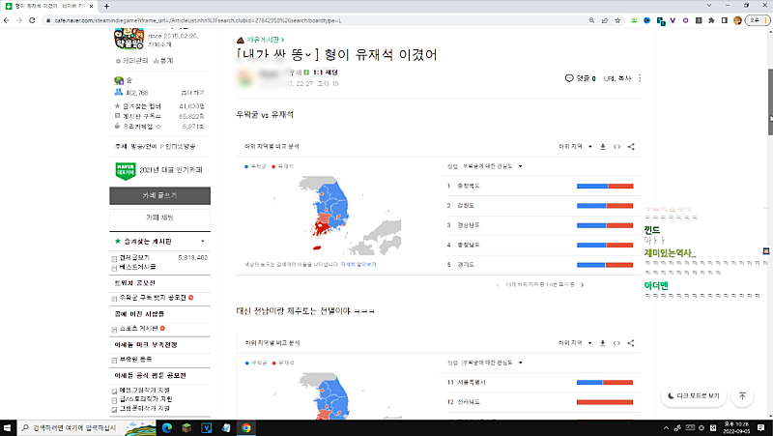This screenshot has height=436, width=773.
Task: Click the purple V extension icon
Action: [x=673, y=20]
